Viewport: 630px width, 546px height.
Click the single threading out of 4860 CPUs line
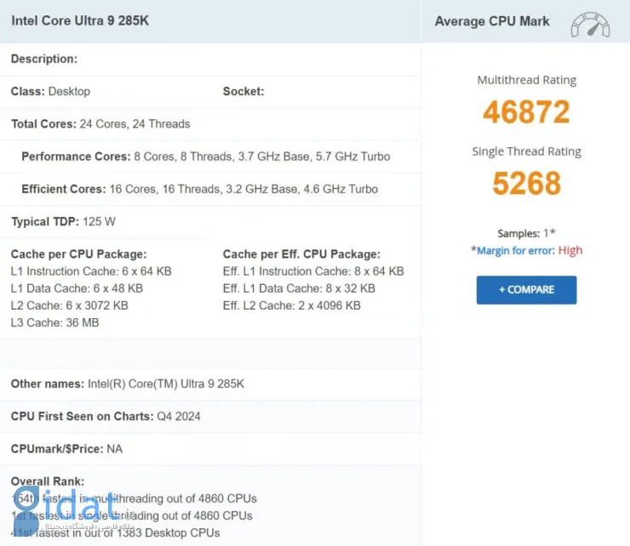(132, 515)
